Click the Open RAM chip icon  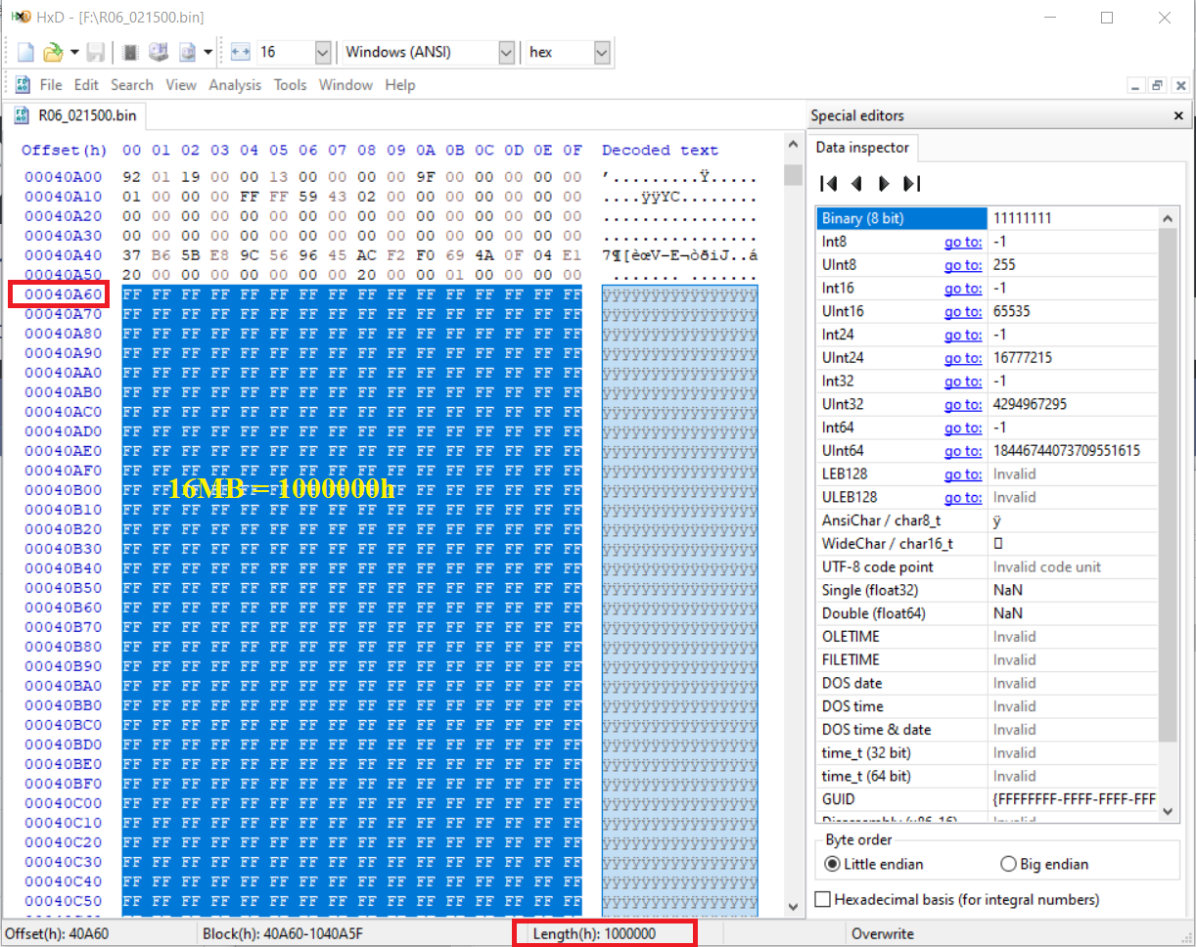[130, 52]
